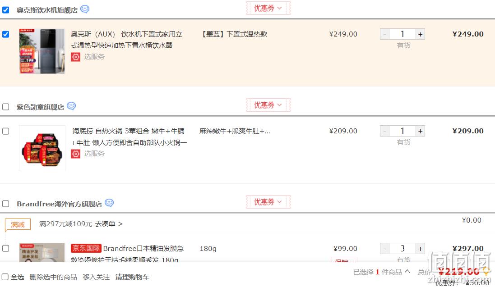Uncheck the AUX water dispenser item checkbox
Viewport: 495px width, 287px height.
[x=6, y=34]
